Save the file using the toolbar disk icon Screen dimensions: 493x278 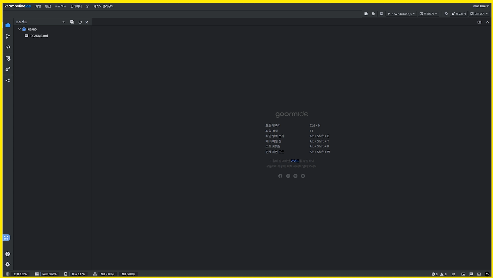366,14
